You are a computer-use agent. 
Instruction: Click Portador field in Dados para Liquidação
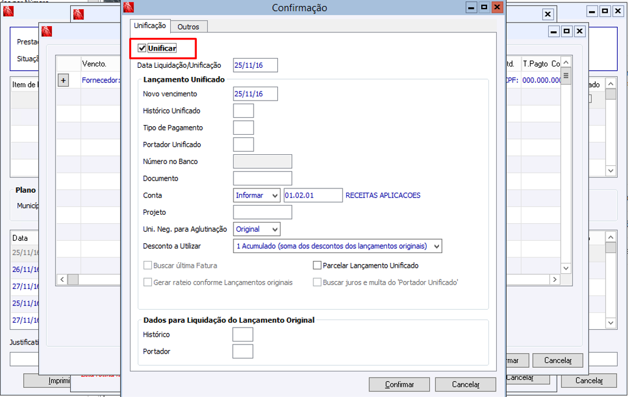pos(243,351)
